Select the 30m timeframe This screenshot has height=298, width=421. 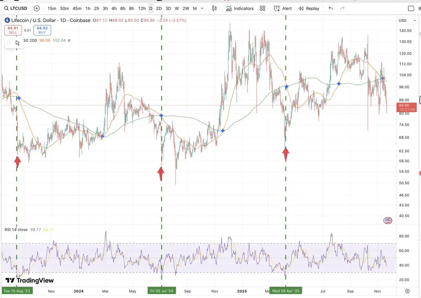tap(64, 8)
